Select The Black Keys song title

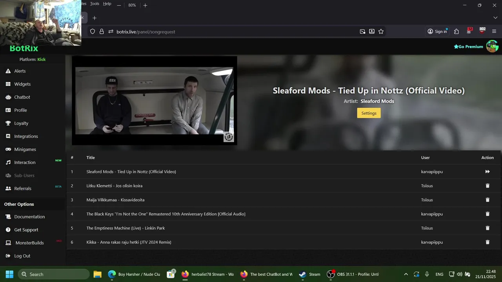click(x=166, y=214)
